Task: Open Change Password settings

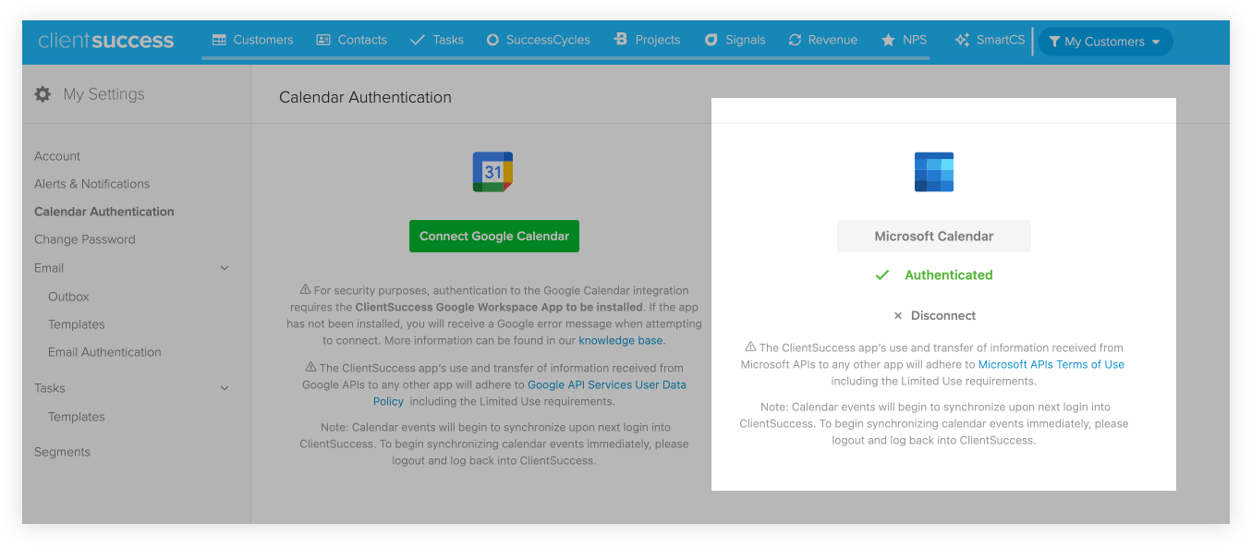Action: (x=85, y=239)
